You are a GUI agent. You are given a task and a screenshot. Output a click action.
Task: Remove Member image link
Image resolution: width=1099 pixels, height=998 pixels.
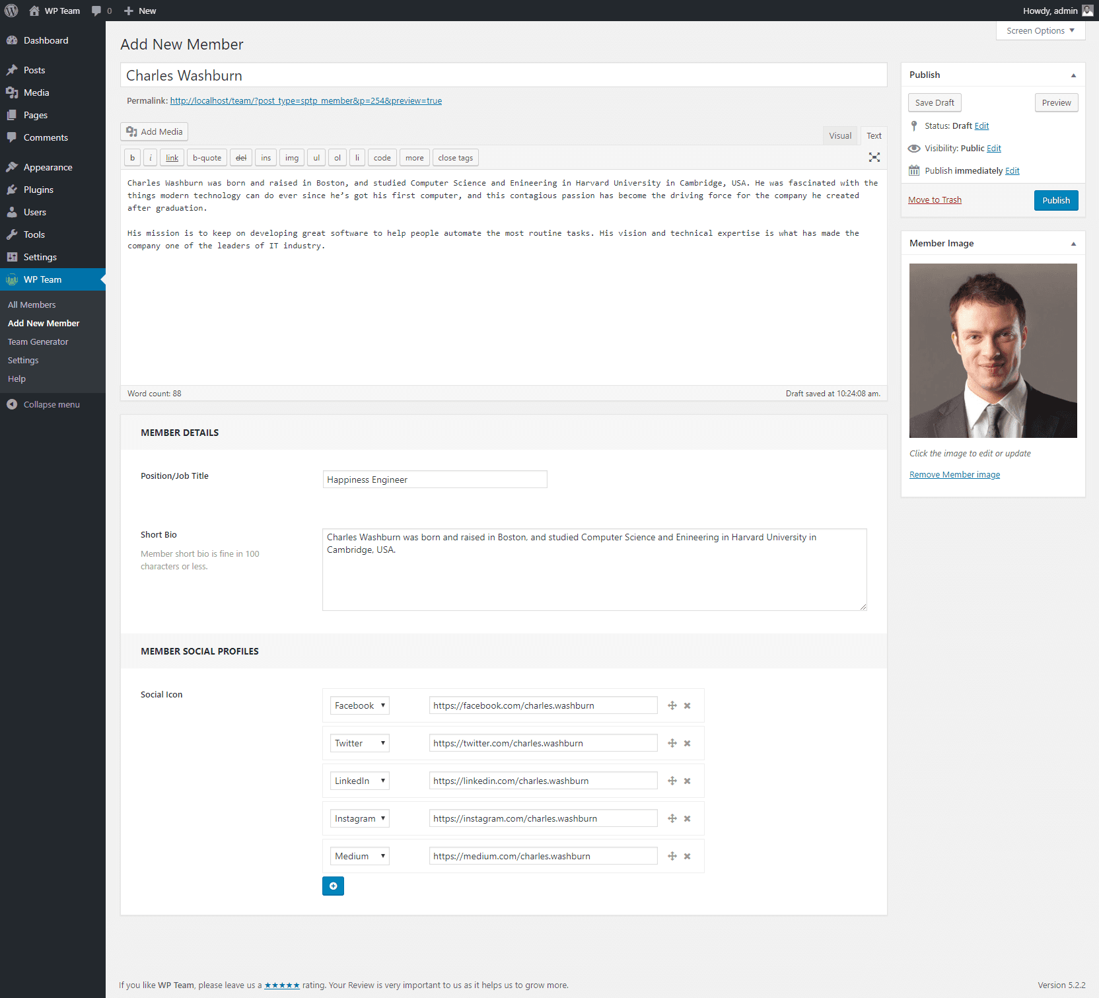click(x=954, y=475)
